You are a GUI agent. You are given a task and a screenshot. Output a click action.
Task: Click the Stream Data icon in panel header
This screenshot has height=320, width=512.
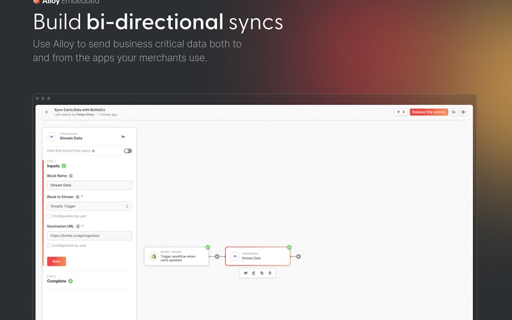[x=52, y=136]
